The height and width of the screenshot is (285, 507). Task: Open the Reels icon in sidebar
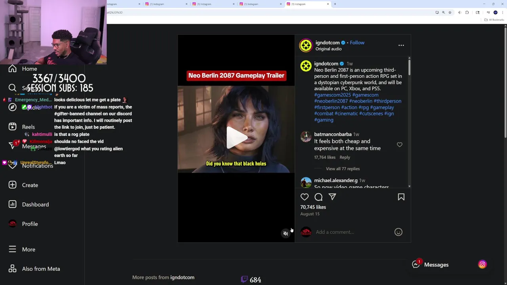12,127
